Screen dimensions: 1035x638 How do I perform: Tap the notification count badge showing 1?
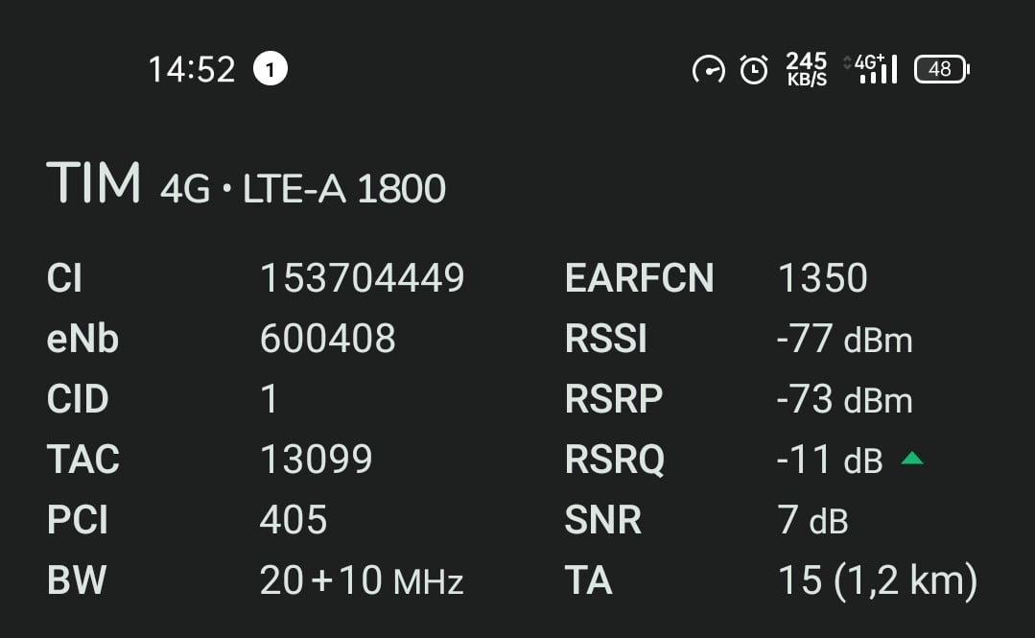(271, 69)
